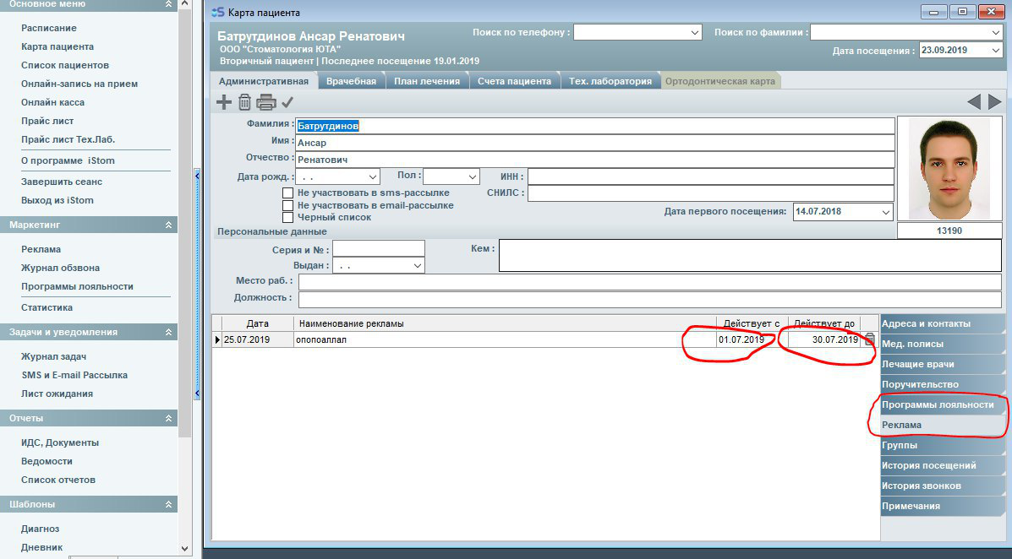This screenshot has width=1012, height=559.
Task: Tick 'Не участвовать в email-рассылке' checkbox
Action: pyautogui.click(x=287, y=205)
